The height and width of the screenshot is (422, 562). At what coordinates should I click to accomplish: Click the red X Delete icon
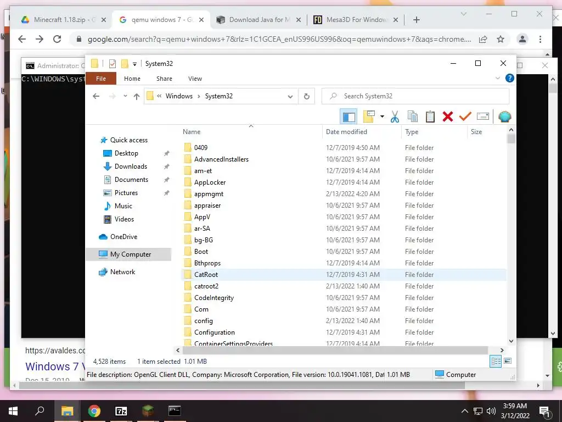[448, 116]
